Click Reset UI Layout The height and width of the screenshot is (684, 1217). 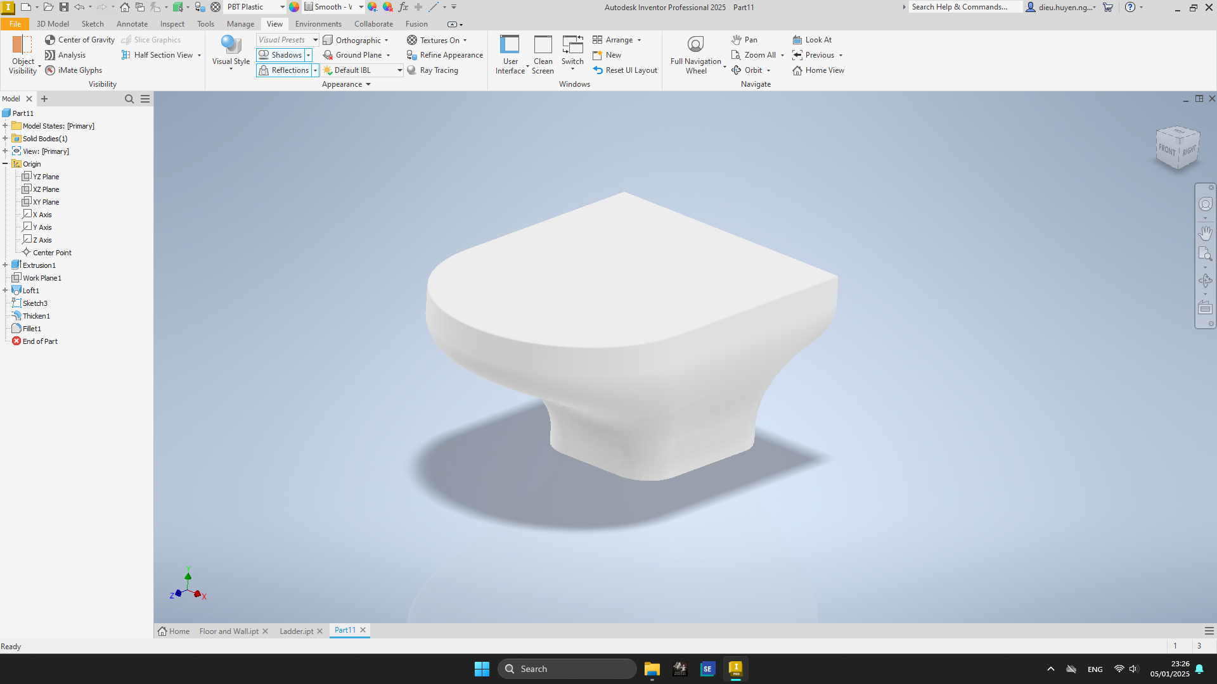[625, 70]
